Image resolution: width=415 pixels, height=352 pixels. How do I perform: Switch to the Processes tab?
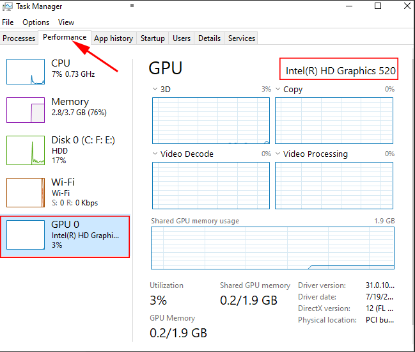pyautogui.click(x=19, y=38)
